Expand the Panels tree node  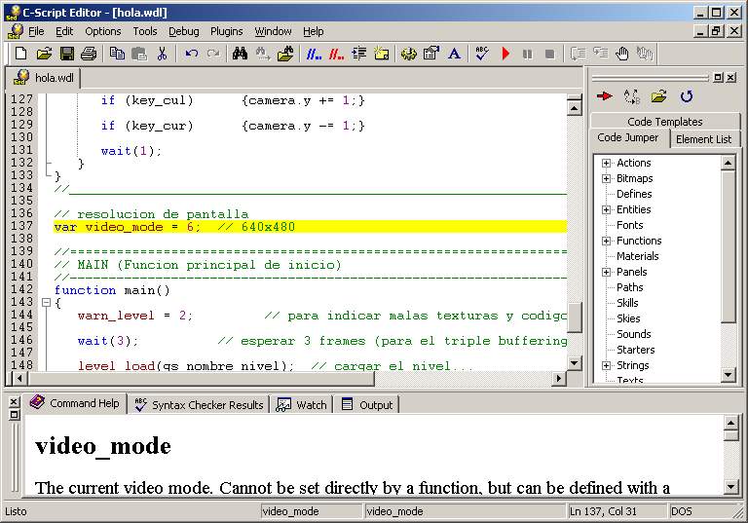[606, 272]
